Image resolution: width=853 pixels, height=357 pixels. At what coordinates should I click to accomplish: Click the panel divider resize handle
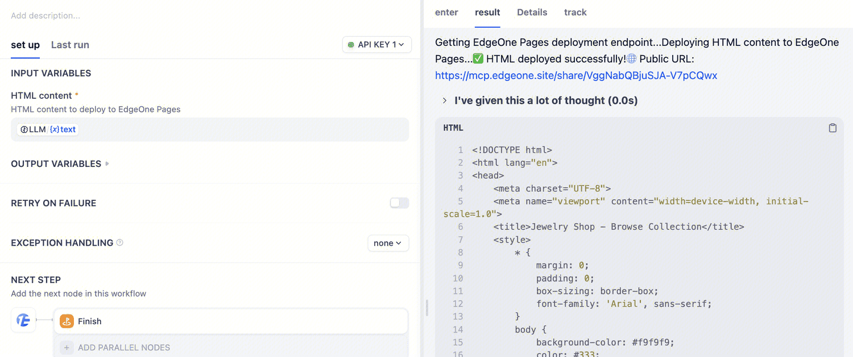coord(426,308)
